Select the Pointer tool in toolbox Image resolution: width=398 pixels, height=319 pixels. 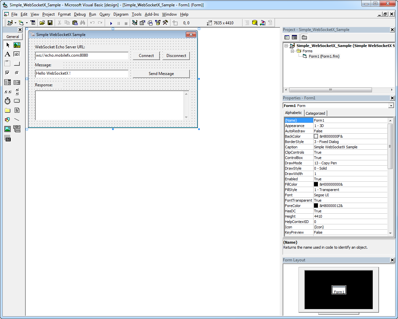pyautogui.click(x=8, y=45)
